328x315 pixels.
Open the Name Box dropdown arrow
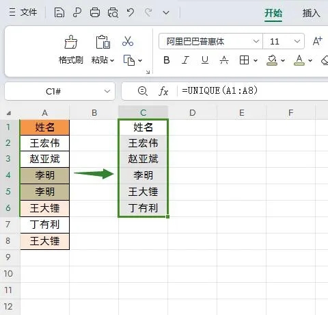107,91
